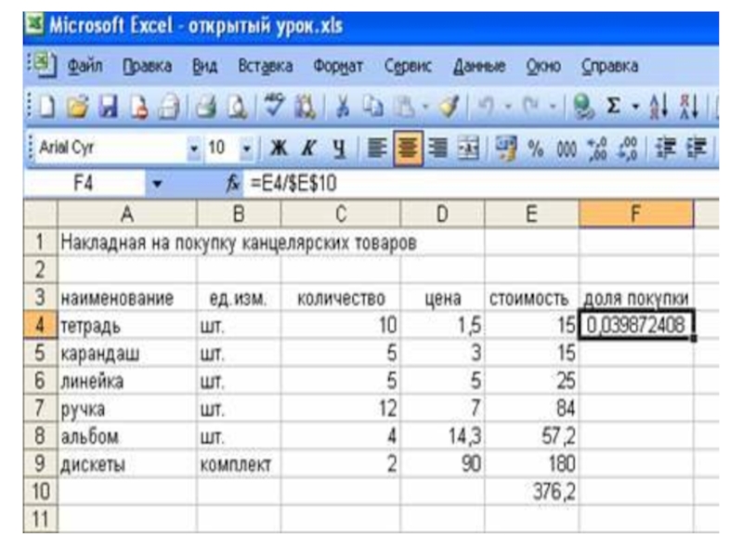Expand the font size 10 dropdown
This screenshot has height=557, width=743.
(x=246, y=149)
